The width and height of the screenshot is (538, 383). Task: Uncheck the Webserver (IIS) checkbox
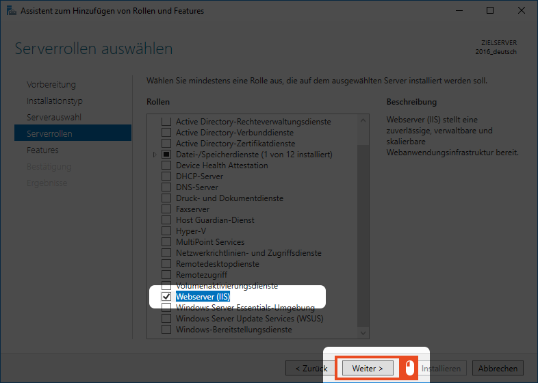tap(166, 297)
